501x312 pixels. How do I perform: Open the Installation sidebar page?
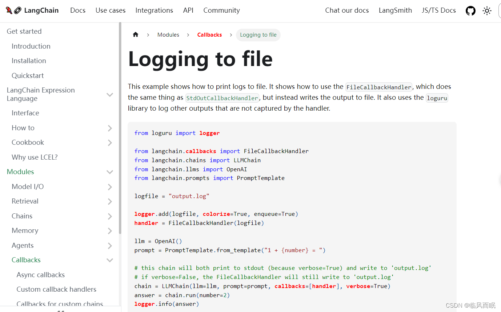(x=29, y=61)
